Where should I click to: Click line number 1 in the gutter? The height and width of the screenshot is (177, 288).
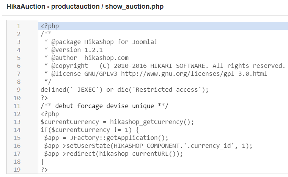point(19,26)
